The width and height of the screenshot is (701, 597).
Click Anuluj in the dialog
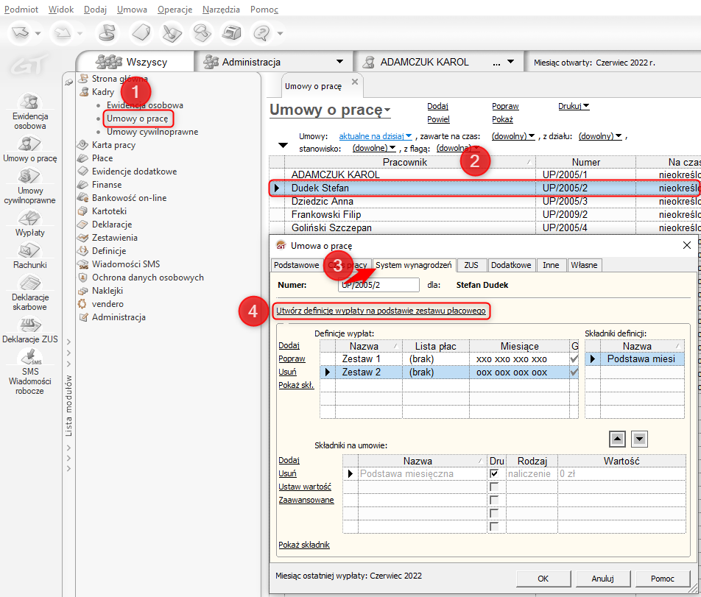(x=602, y=579)
